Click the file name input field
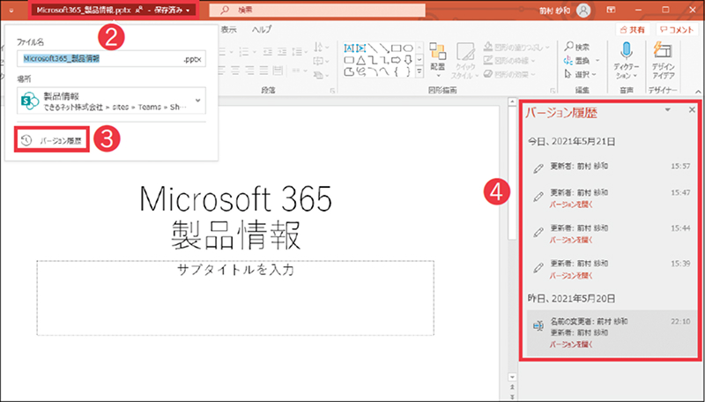705x402 pixels. pyautogui.click(x=97, y=59)
